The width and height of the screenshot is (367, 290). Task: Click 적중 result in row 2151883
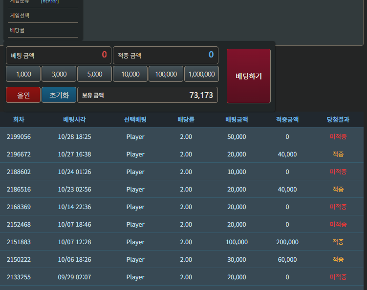click(x=338, y=242)
